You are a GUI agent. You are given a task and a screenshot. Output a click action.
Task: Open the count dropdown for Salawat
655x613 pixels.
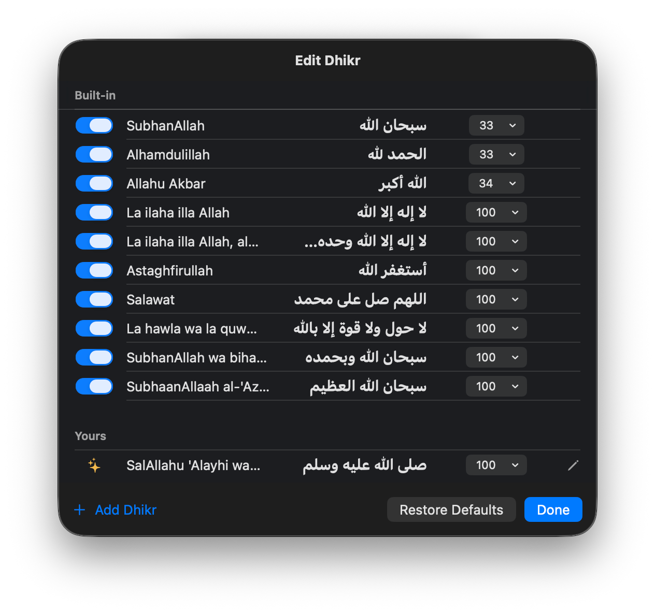496,299
